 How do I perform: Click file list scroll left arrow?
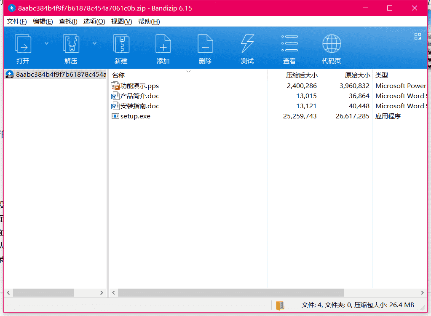click(113, 293)
